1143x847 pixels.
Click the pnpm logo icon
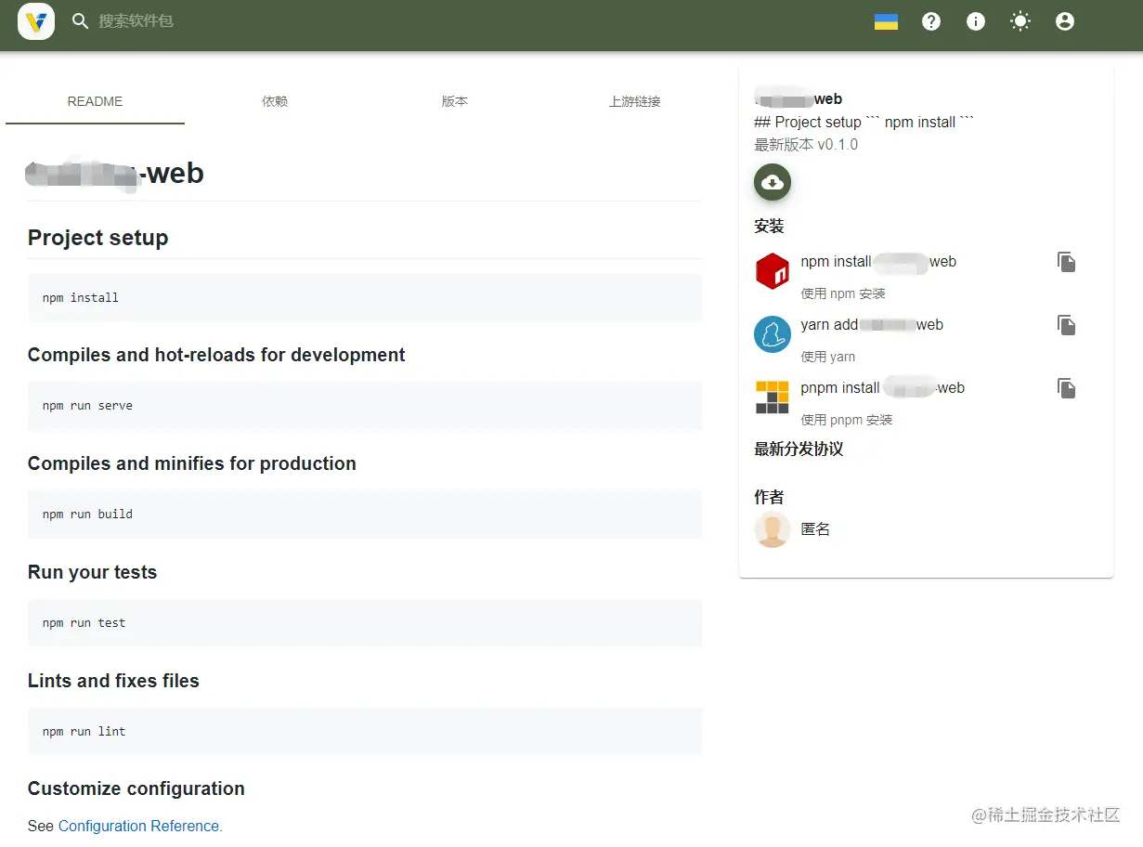coord(773,397)
